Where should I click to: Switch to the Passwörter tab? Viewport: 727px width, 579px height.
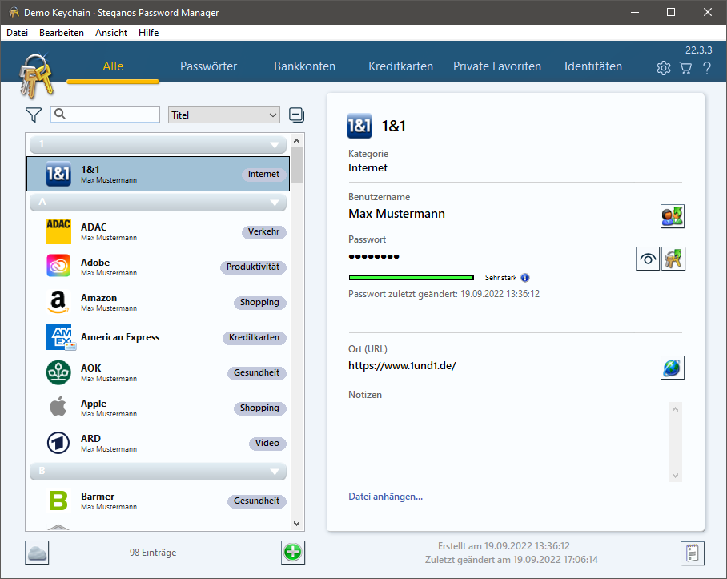(209, 66)
